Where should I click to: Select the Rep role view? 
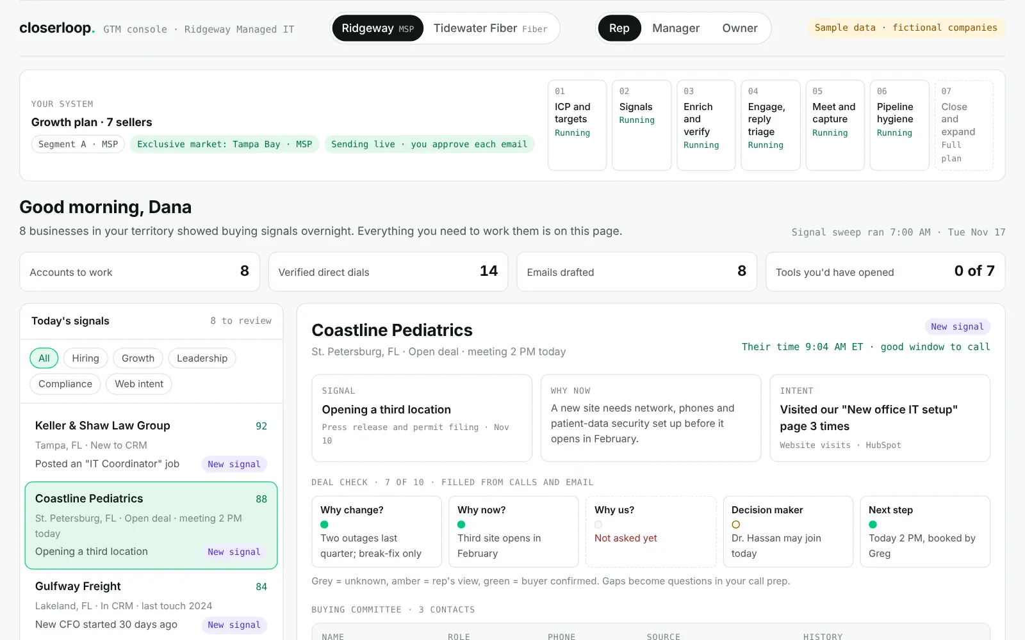click(619, 28)
